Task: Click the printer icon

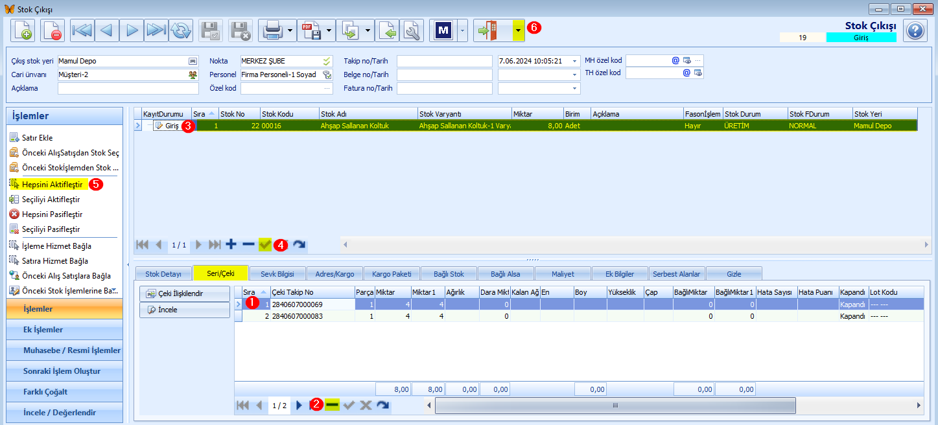Action: tap(272, 30)
